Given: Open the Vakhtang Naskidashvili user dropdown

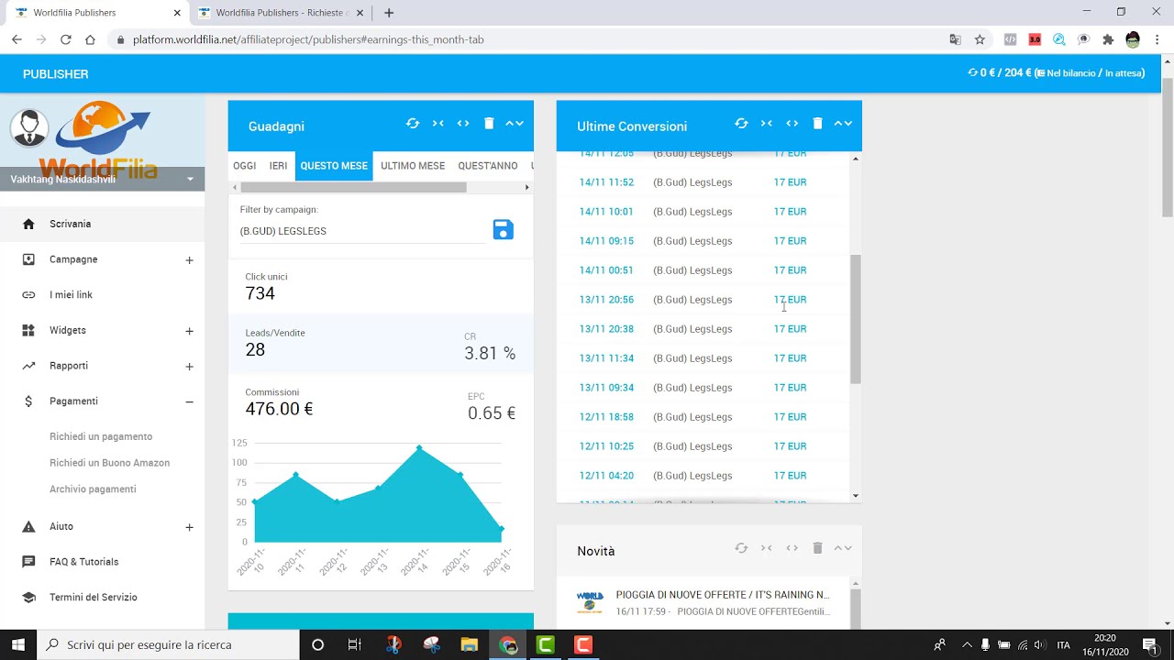Looking at the screenshot, I should tap(190, 180).
